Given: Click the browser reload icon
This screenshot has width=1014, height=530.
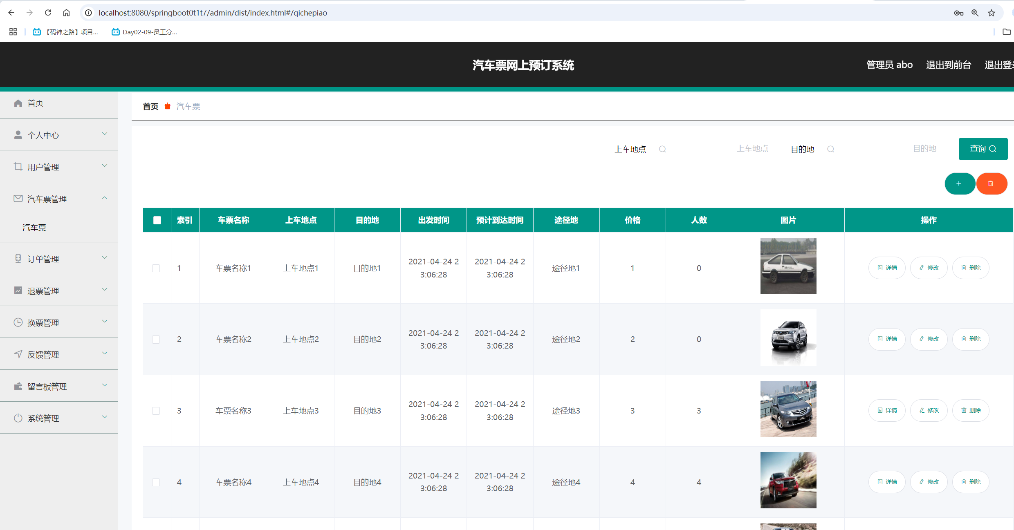Looking at the screenshot, I should click(48, 13).
